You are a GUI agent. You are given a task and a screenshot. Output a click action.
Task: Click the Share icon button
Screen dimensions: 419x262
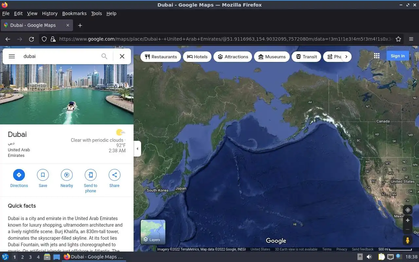click(x=115, y=175)
